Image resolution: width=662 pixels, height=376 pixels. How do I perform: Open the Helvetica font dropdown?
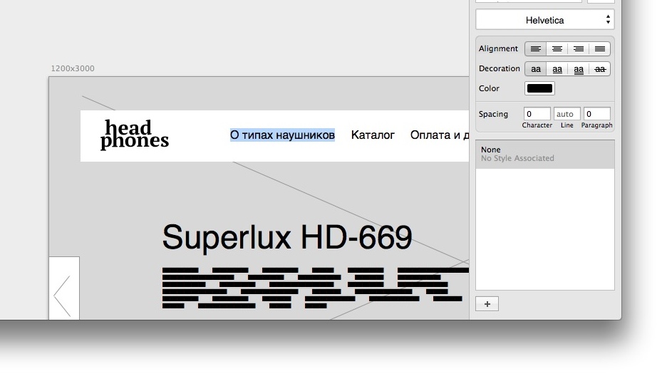pyautogui.click(x=544, y=20)
